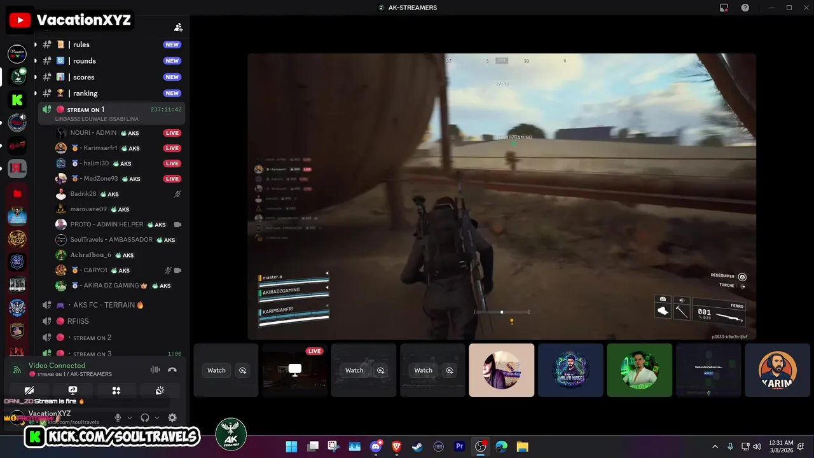Select the green-background participant avatar tile
Screen dimensions: 814x458
[640, 370]
